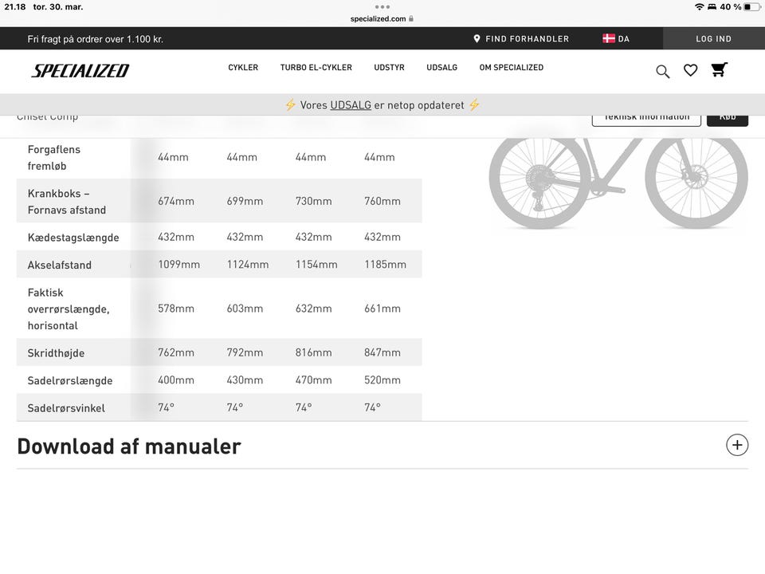The image size is (765, 574).
Task: Expand Download af manualer with plus icon
Action: [x=736, y=445]
